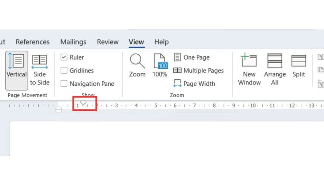
Task: Fit to Page Width
Action: click(194, 84)
